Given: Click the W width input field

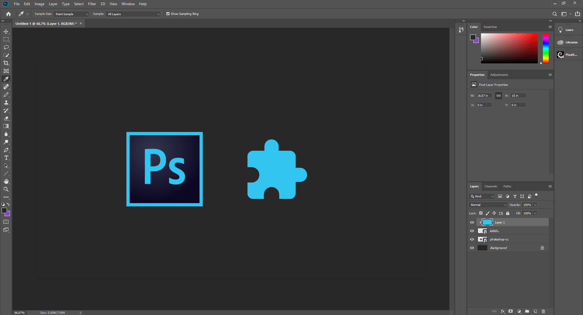Looking at the screenshot, I should point(484,96).
